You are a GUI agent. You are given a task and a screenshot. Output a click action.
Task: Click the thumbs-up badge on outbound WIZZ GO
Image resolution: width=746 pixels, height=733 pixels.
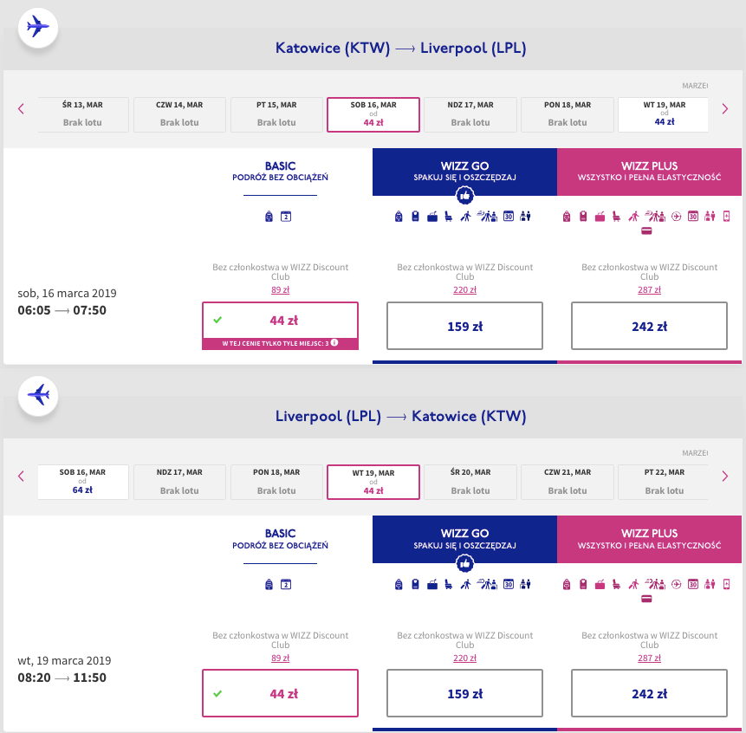(x=464, y=198)
